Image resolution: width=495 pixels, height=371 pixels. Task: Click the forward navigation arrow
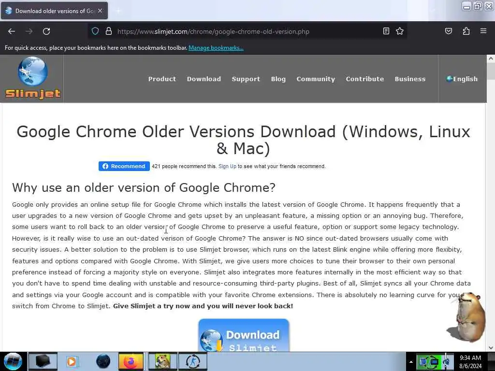[x=29, y=31]
